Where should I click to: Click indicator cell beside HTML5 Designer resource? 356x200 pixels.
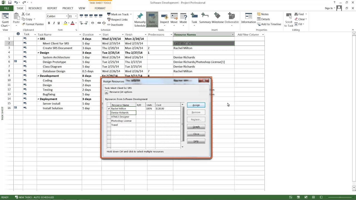(x=109, y=117)
